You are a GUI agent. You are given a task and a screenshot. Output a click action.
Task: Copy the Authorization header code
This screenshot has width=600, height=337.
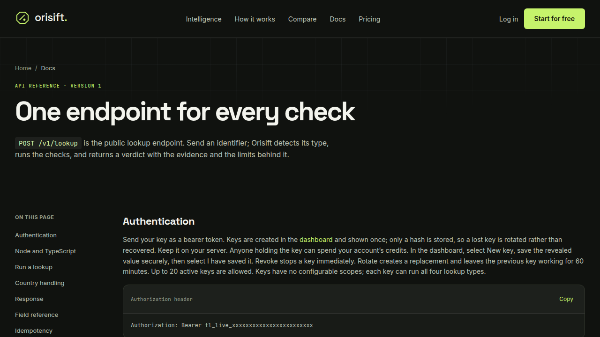point(566,299)
